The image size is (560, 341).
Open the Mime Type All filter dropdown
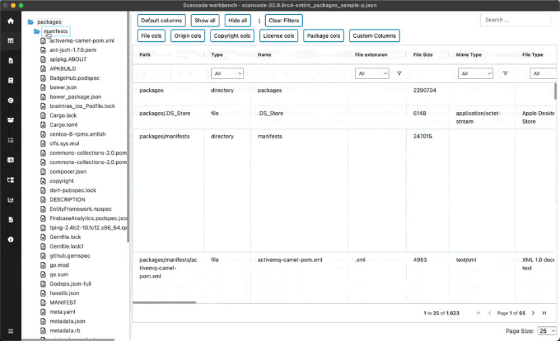point(476,74)
